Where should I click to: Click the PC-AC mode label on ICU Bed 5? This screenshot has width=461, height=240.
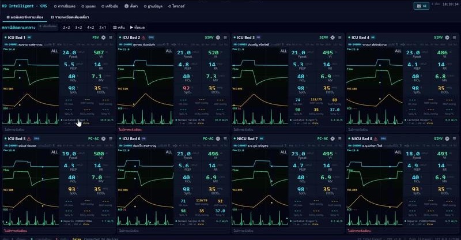click(93, 138)
